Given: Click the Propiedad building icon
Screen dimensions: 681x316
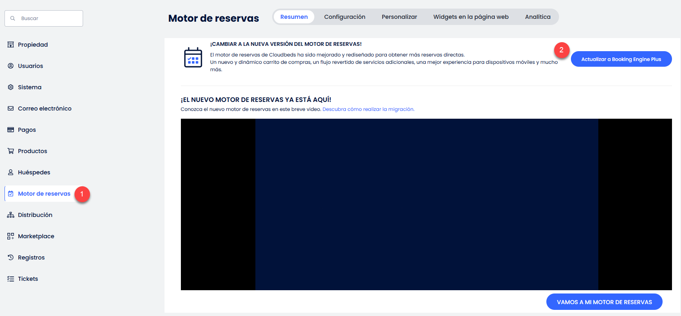Looking at the screenshot, I should pos(11,45).
